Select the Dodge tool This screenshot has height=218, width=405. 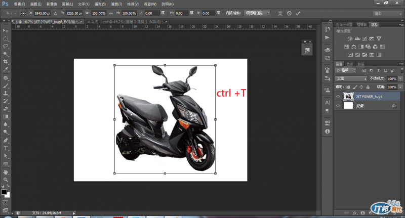click(6, 132)
